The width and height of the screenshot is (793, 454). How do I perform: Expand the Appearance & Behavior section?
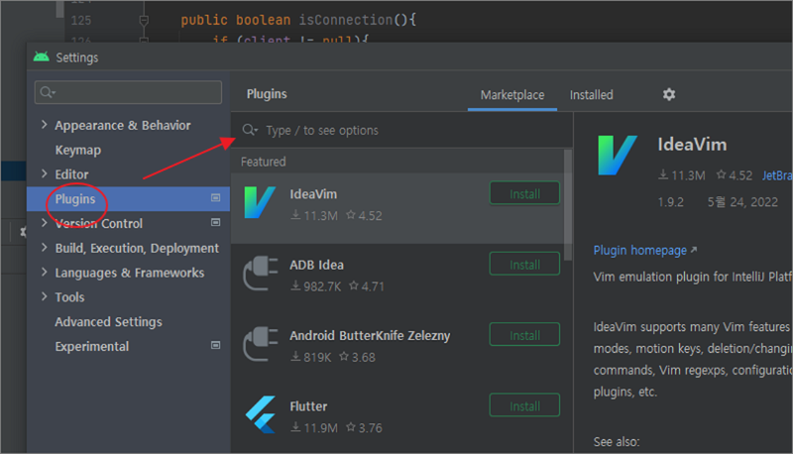[x=44, y=124]
